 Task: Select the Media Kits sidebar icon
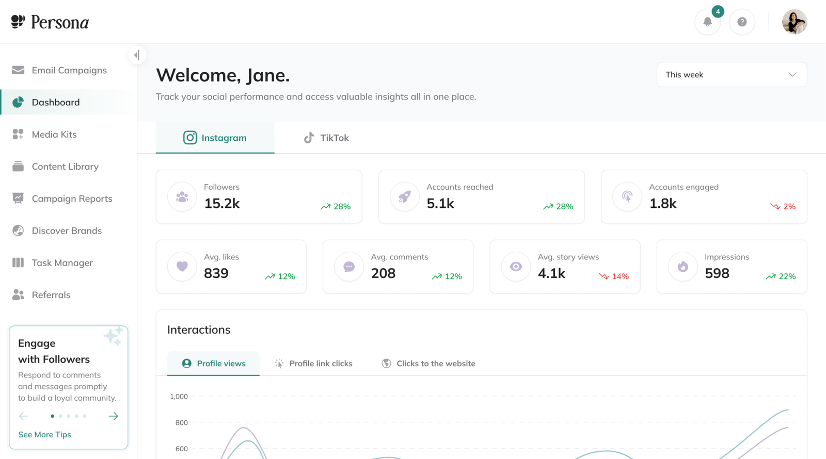[x=18, y=134]
